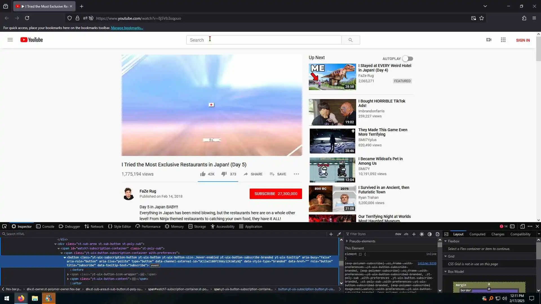Click the thumbs up like icon

point(203,174)
